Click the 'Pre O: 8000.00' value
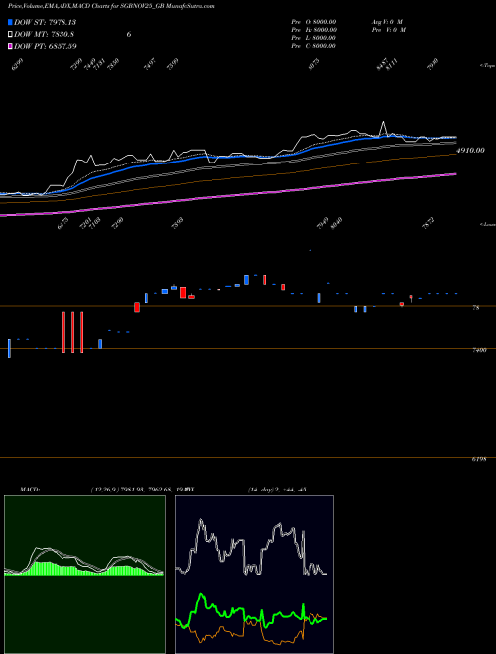 [313, 22]
